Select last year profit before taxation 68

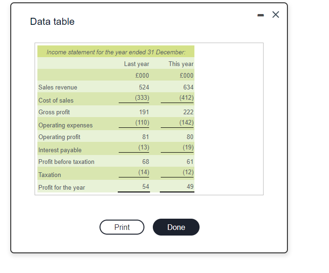tap(146, 162)
